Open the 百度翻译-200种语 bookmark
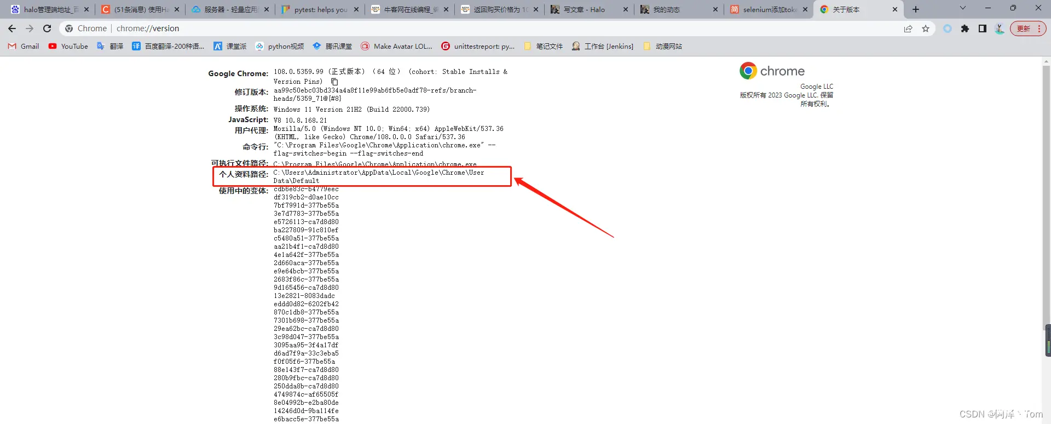The width and height of the screenshot is (1051, 424). (x=168, y=47)
